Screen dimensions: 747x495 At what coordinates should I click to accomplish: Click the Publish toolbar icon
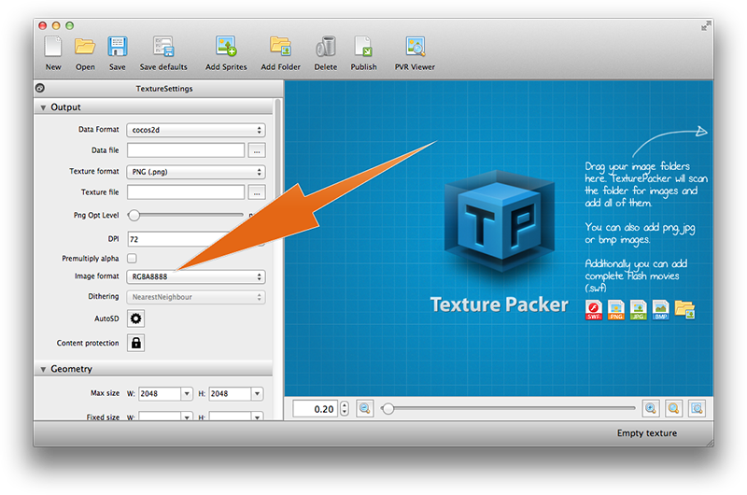(363, 47)
